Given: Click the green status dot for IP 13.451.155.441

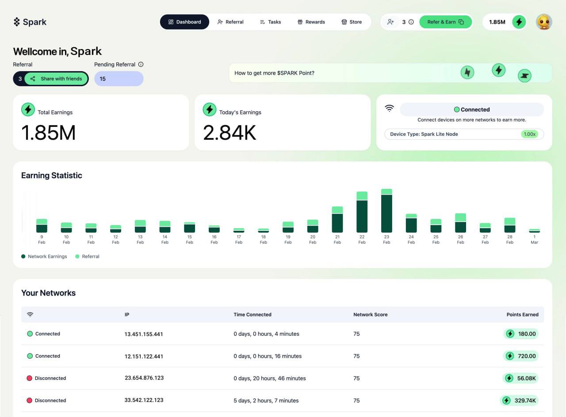Looking at the screenshot, I should (x=30, y=334).
